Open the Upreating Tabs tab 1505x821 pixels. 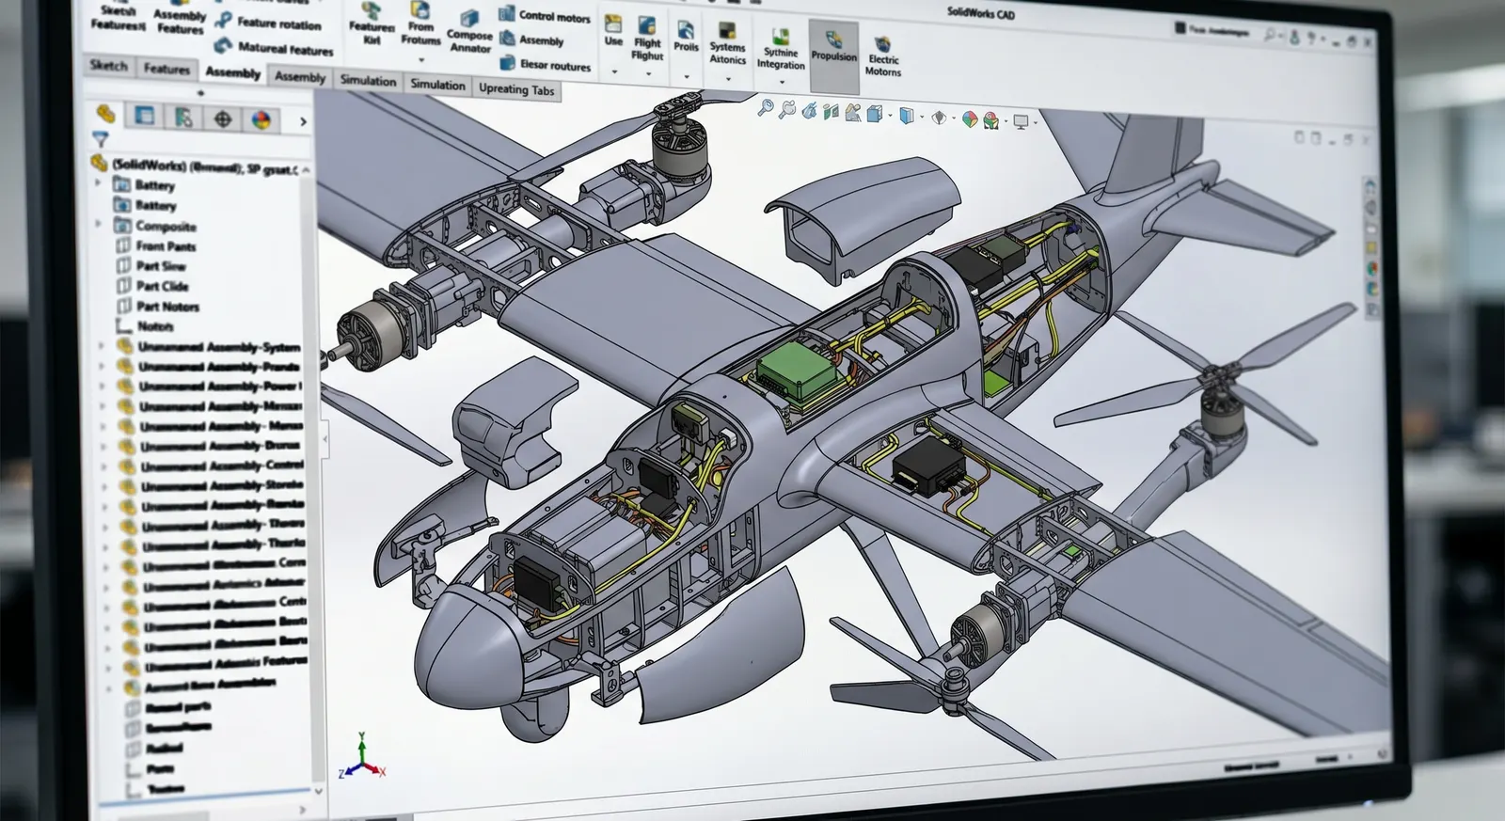(x=516, y=89)
